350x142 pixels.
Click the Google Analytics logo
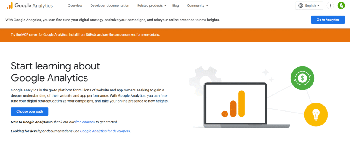(30, 5)
